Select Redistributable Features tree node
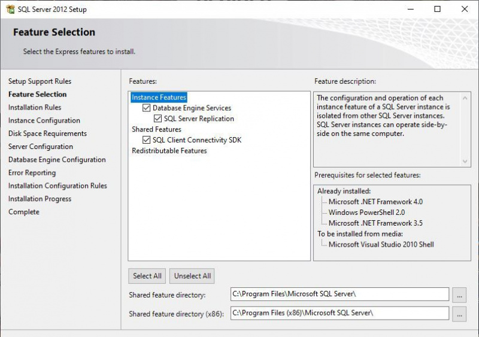The height and width of the screenshot is (337, 479). coord(169,151)
